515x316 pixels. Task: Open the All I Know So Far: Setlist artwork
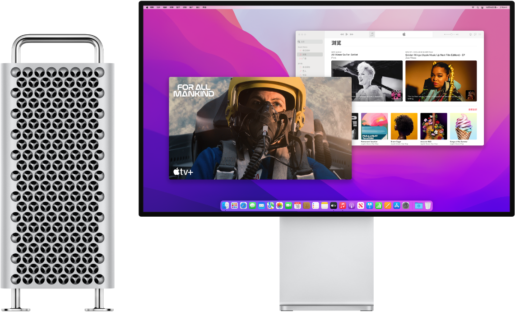(367, 81)
